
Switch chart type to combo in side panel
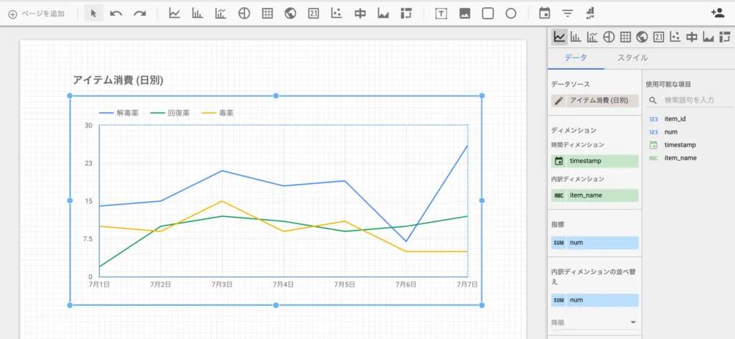click(592, 37)
